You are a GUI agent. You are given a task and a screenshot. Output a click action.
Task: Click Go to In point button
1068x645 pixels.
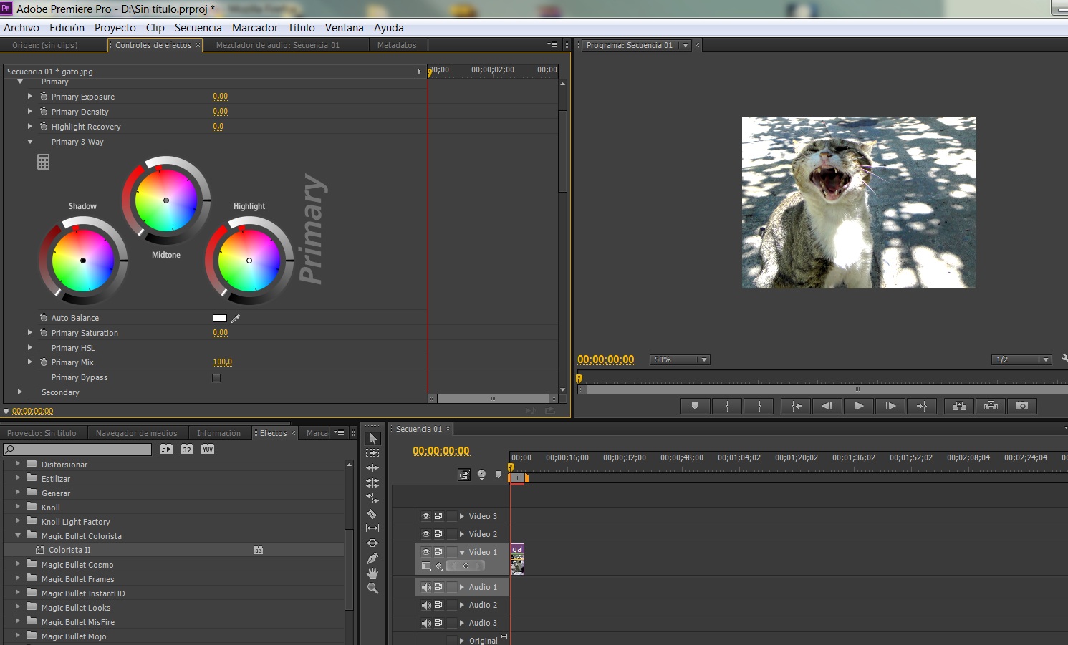[796, 406]
